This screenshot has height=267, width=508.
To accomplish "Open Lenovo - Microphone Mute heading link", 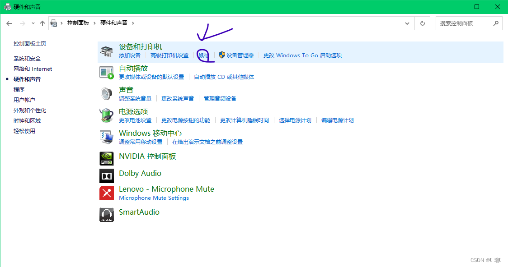I will (x=166, y=189).
